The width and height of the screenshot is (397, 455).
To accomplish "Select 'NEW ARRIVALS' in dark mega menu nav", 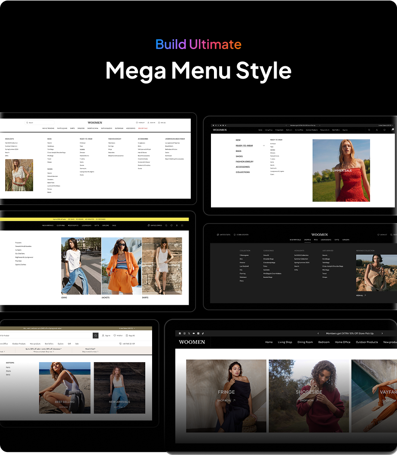I will 295,240.
